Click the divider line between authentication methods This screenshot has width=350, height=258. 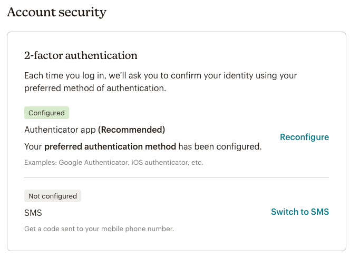tap(176, 177)
